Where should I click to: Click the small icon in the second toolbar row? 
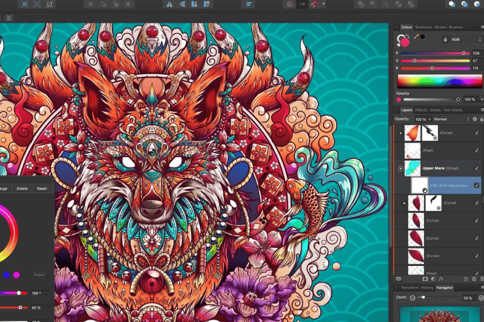pyautogui.click(x=8, y=18)
